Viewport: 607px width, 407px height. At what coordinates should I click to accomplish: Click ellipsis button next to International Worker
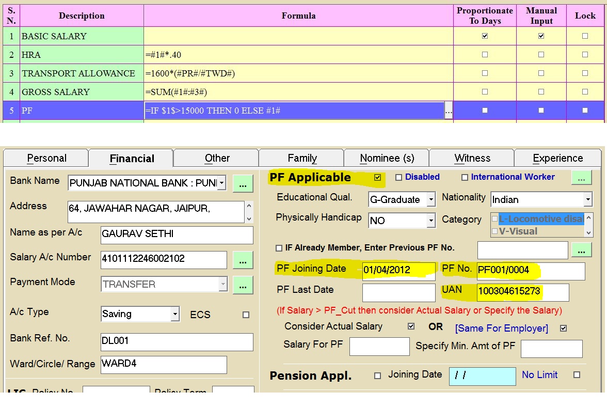[x=581, y=178]
